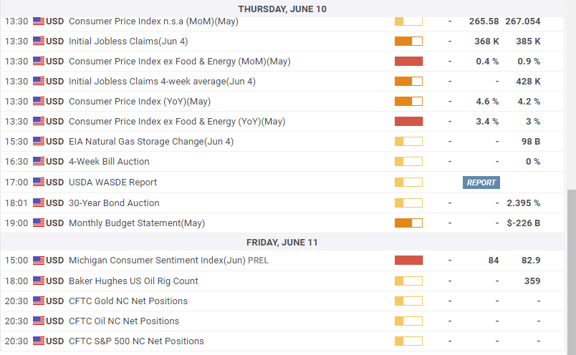
Task: Click the volatility bar for Michigan Consumer Sentiment
Action: 408,261
